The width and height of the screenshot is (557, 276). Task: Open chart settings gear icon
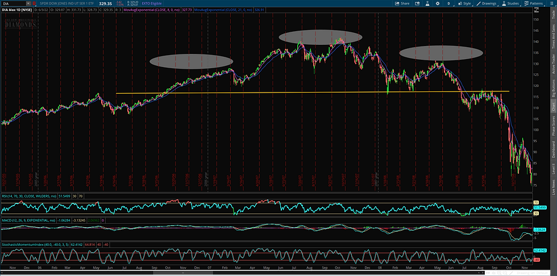pos(438,3)
